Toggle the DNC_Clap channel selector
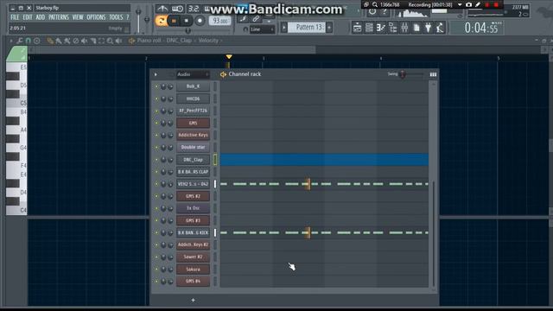Viewport: 553px width, 311px height. pos(215,160)
